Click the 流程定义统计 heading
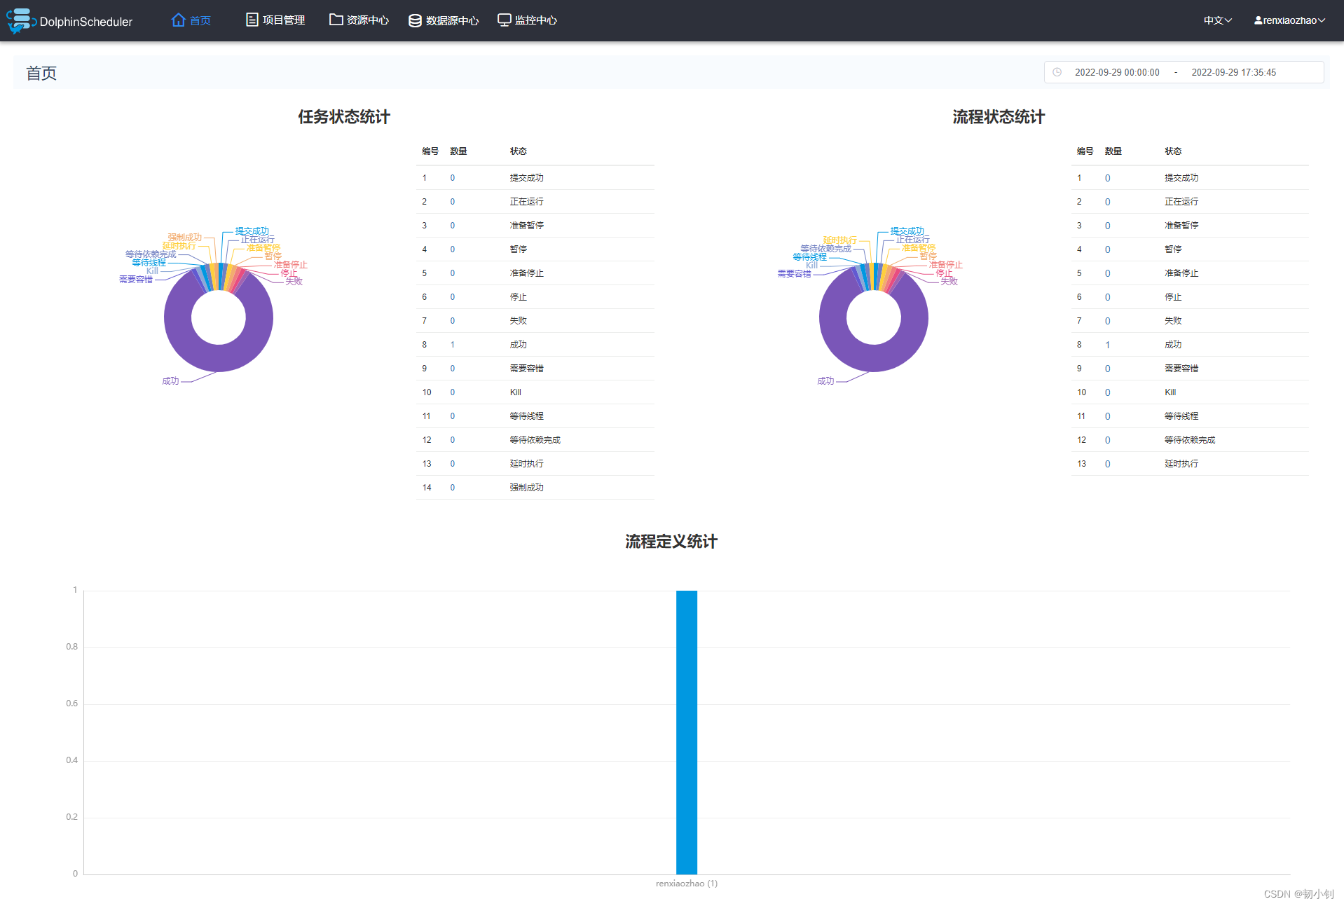Image resolution: width=1344 pixels, height=906 pixels. (671, 542)
